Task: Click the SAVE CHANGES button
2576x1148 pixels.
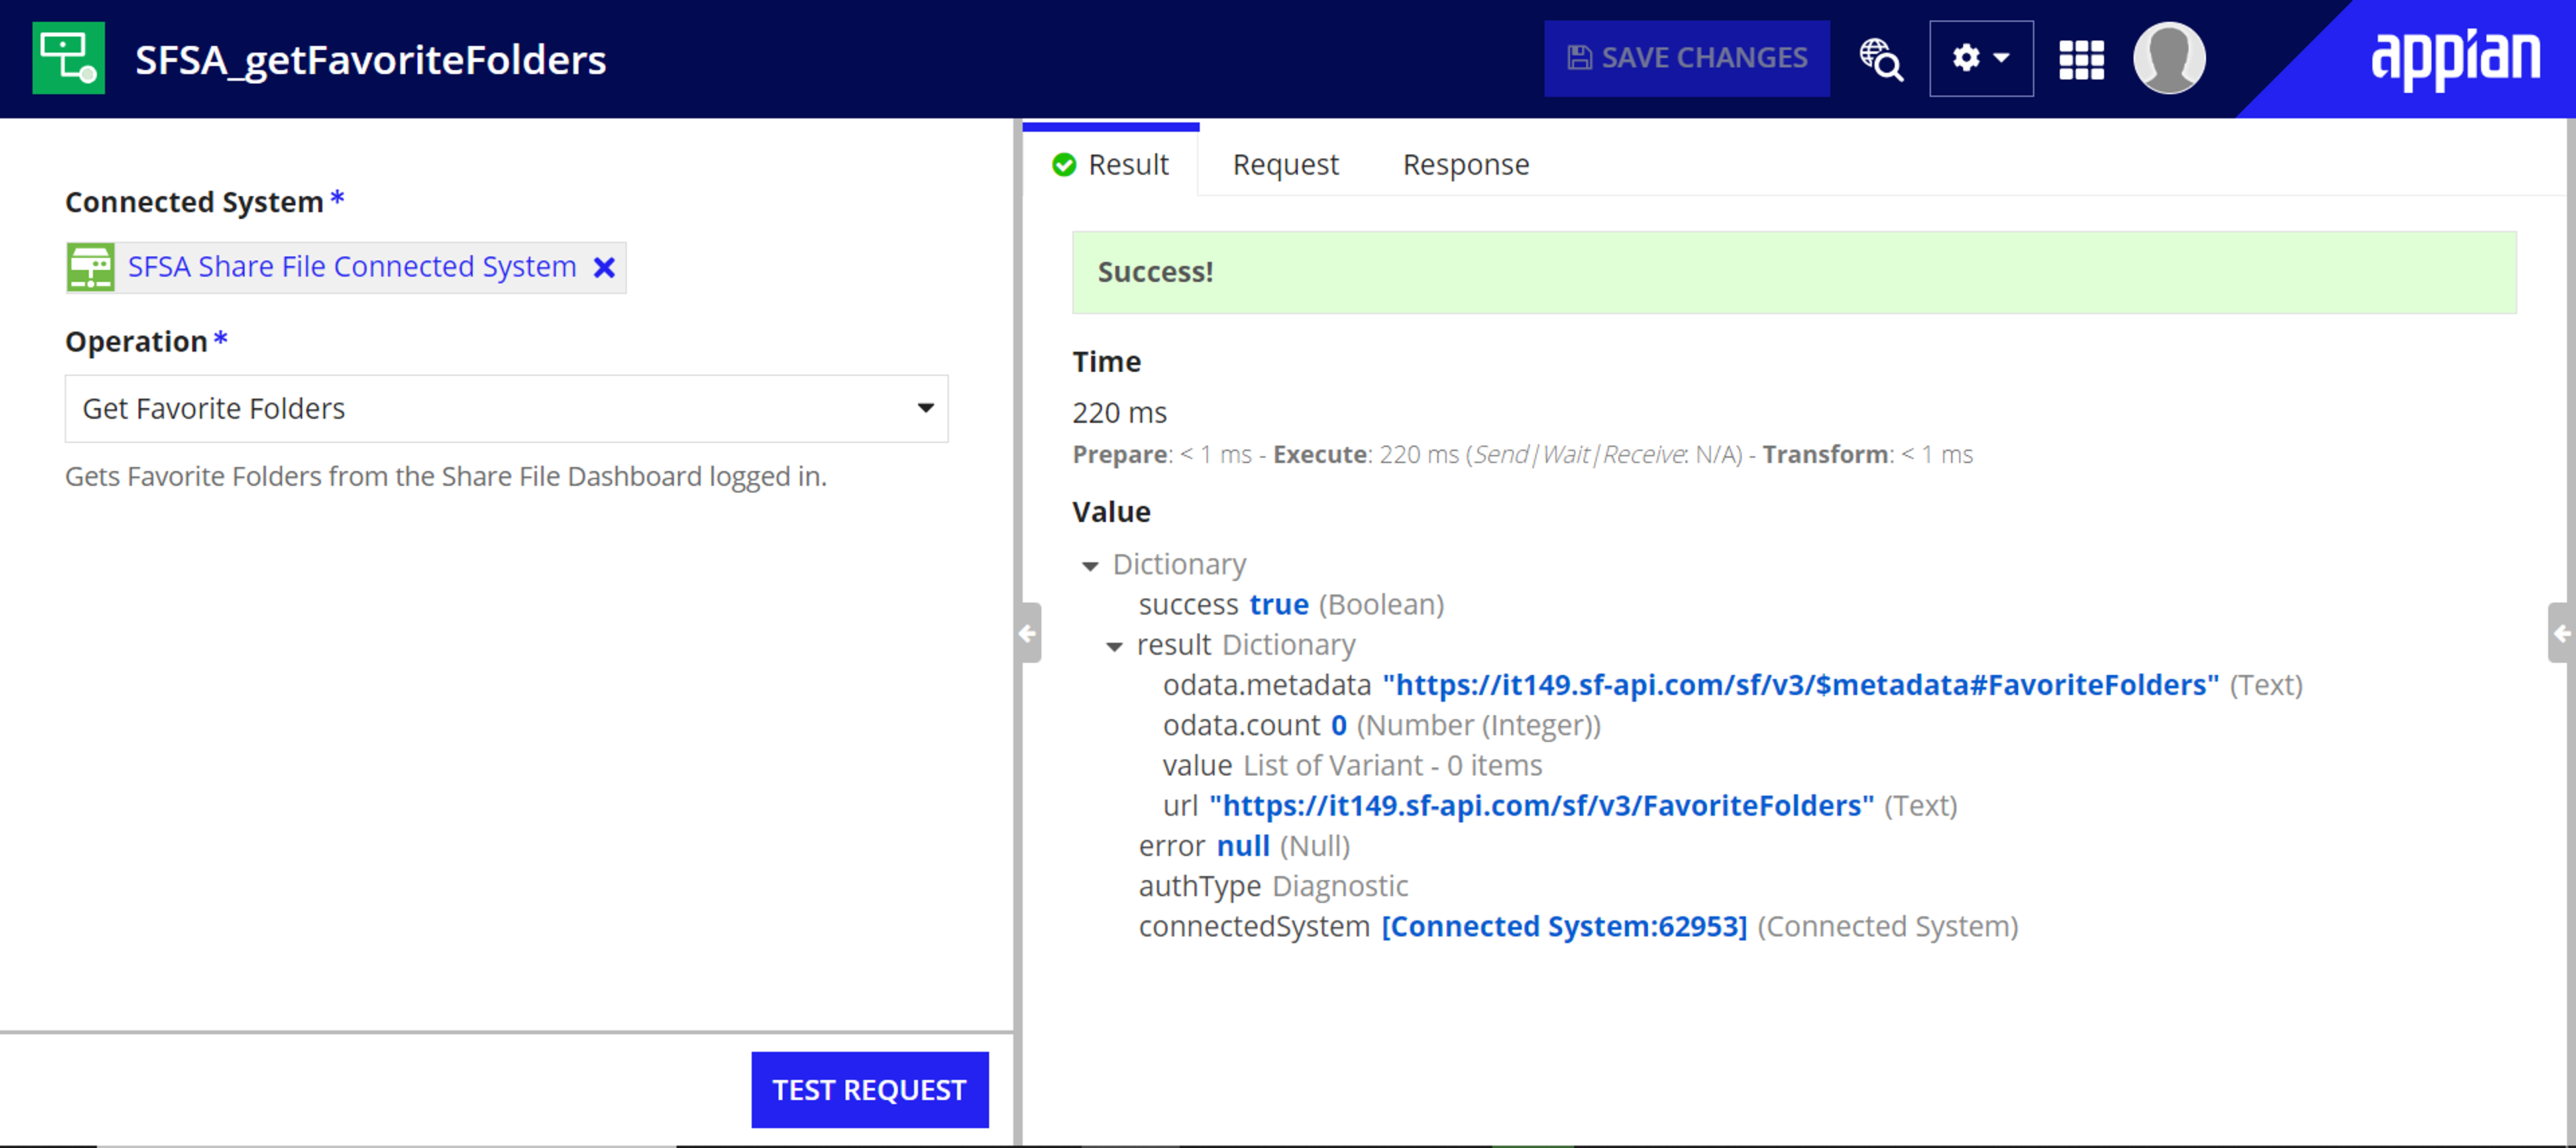Action: (x=1686, y=58)
